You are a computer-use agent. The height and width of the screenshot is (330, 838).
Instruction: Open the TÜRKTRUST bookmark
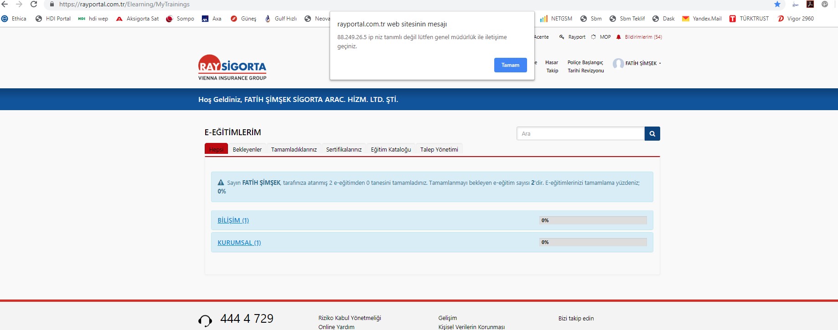point(749,19)
